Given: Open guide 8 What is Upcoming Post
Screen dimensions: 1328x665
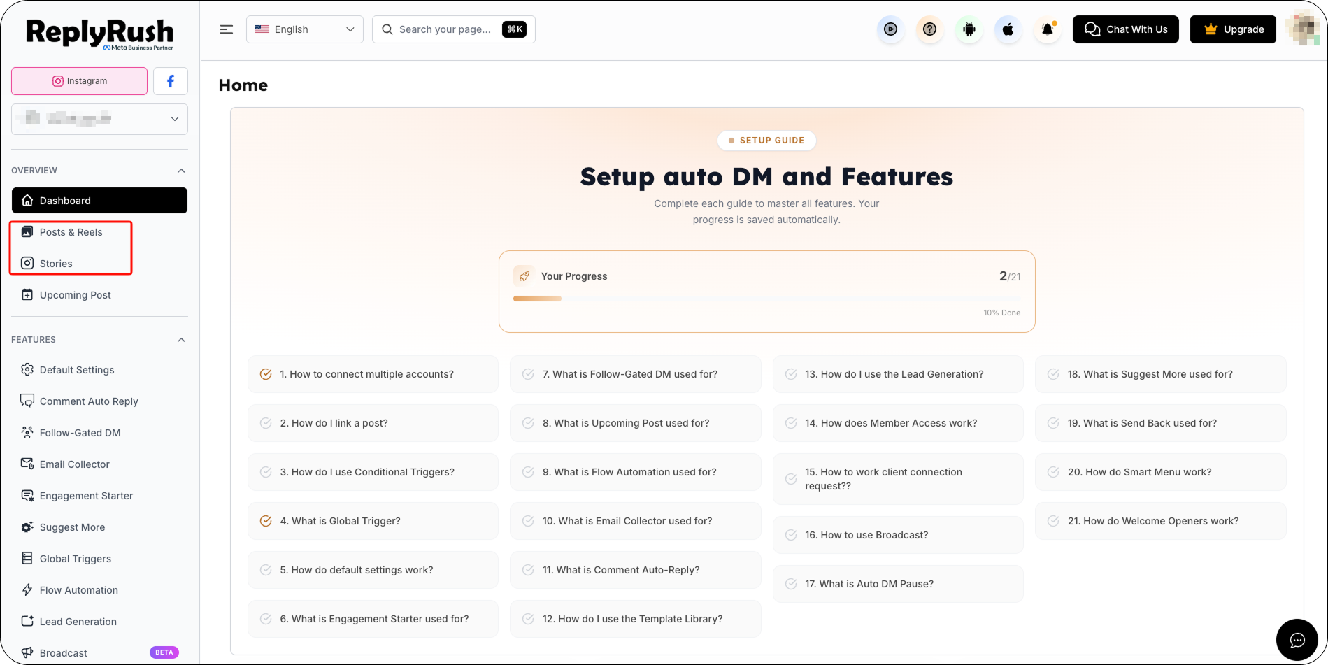Looking at the screenshot, I should tap(635, 423).
